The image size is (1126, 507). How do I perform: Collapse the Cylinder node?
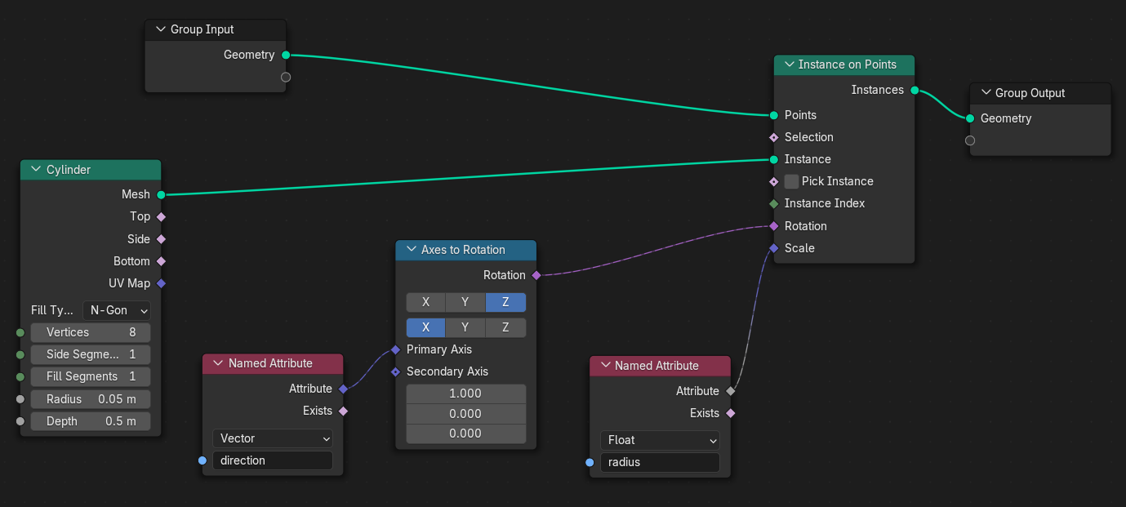coord(35,170)
